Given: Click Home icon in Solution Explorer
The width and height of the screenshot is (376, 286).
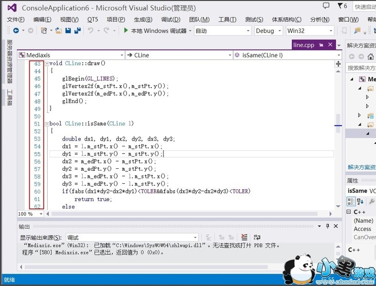Looking at the screenshot, I should pos(371,57).
